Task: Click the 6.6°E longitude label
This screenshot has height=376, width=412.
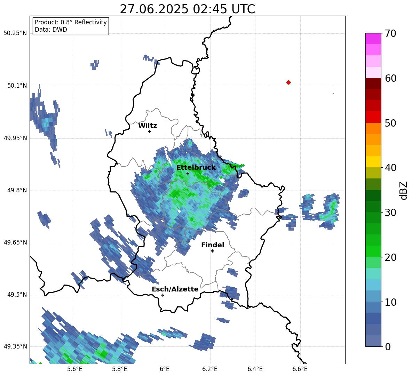Action: coord(300,369)
